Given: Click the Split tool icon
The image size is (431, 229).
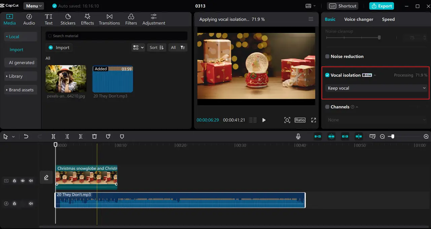Looking at the screenshot, I should coord(53,136).
